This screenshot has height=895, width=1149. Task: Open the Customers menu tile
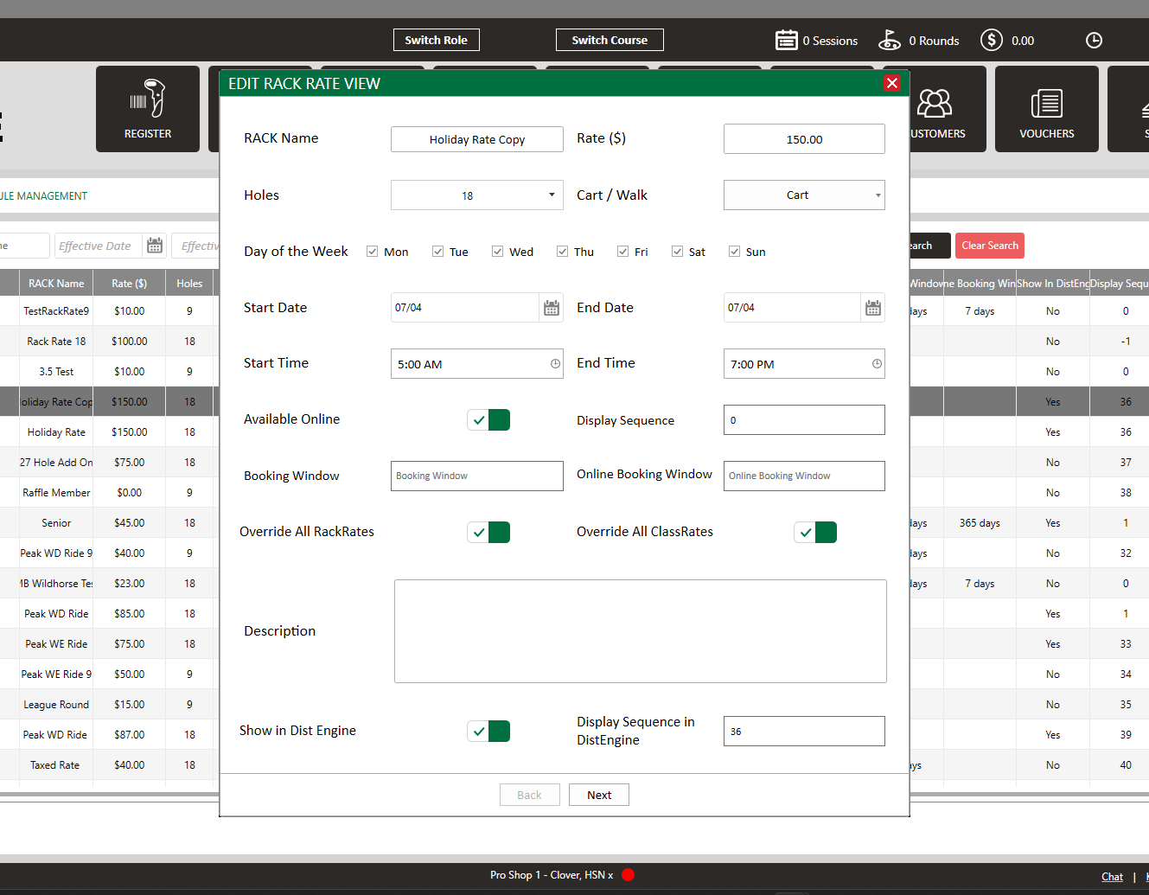(x=935, y=109)
